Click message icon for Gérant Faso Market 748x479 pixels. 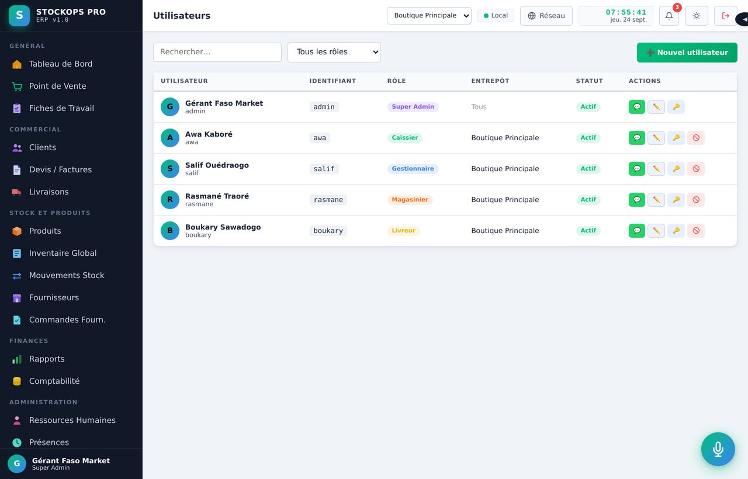pyautogui.click(x=637, y=107)
